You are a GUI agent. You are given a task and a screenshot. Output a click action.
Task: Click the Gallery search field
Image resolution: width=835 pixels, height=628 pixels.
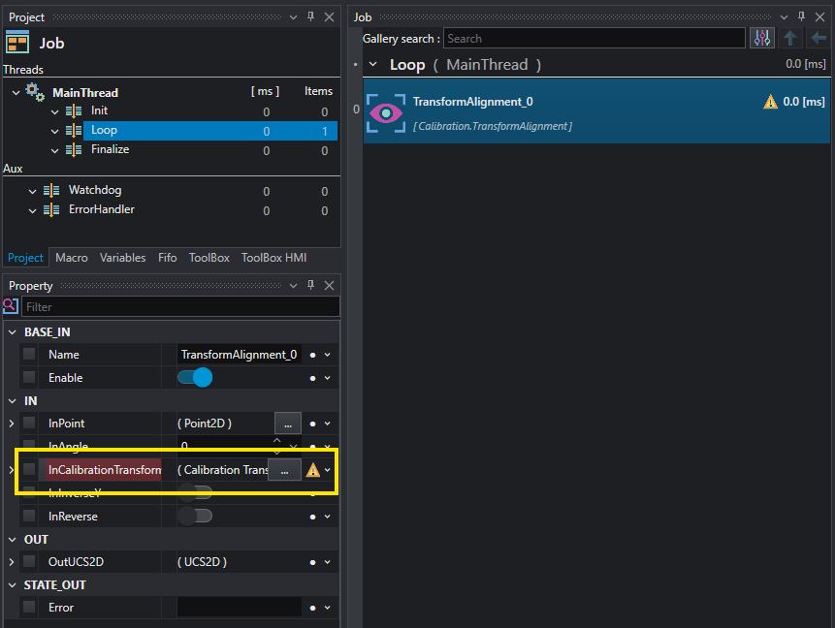(x=594, y=39)
